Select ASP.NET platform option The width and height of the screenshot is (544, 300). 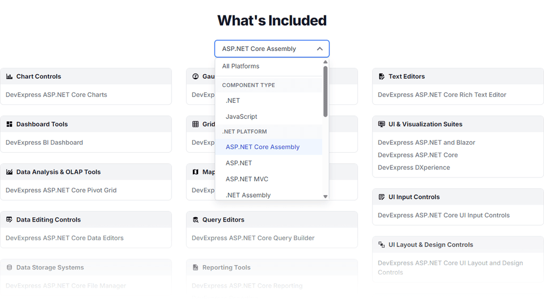coord(268,163)
